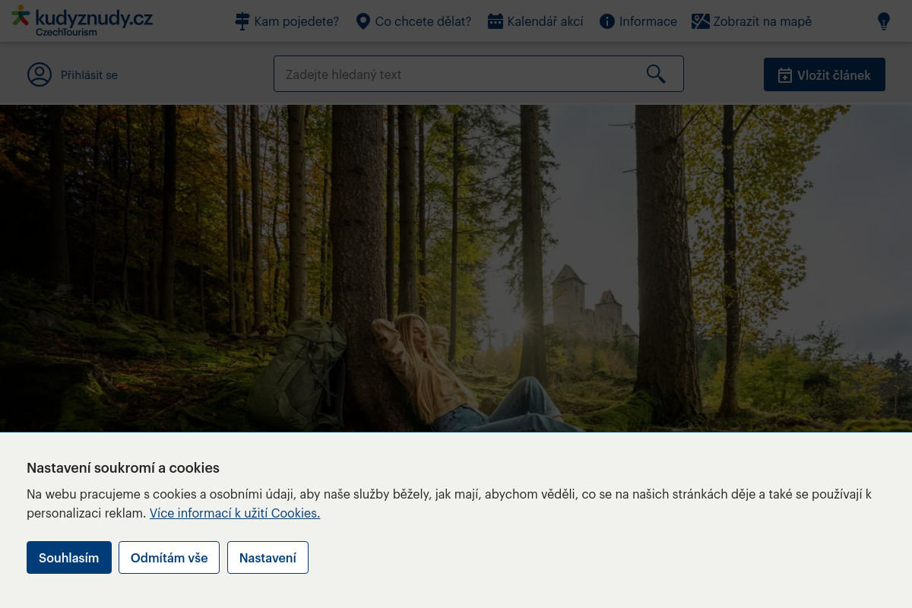Open Zobrazit na mapě
Image resolution: width=912 pixels, height=608 pixels.
tap(762, 21)
